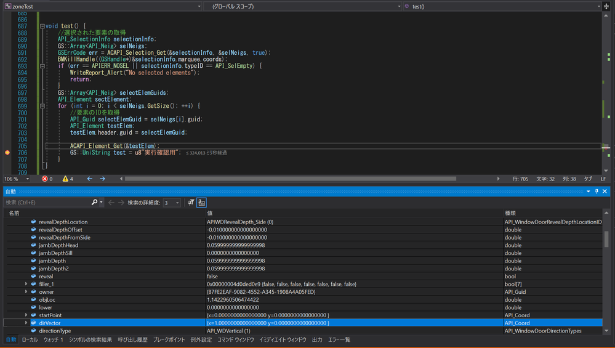Navigate backward with the left arrow icon

90,179
